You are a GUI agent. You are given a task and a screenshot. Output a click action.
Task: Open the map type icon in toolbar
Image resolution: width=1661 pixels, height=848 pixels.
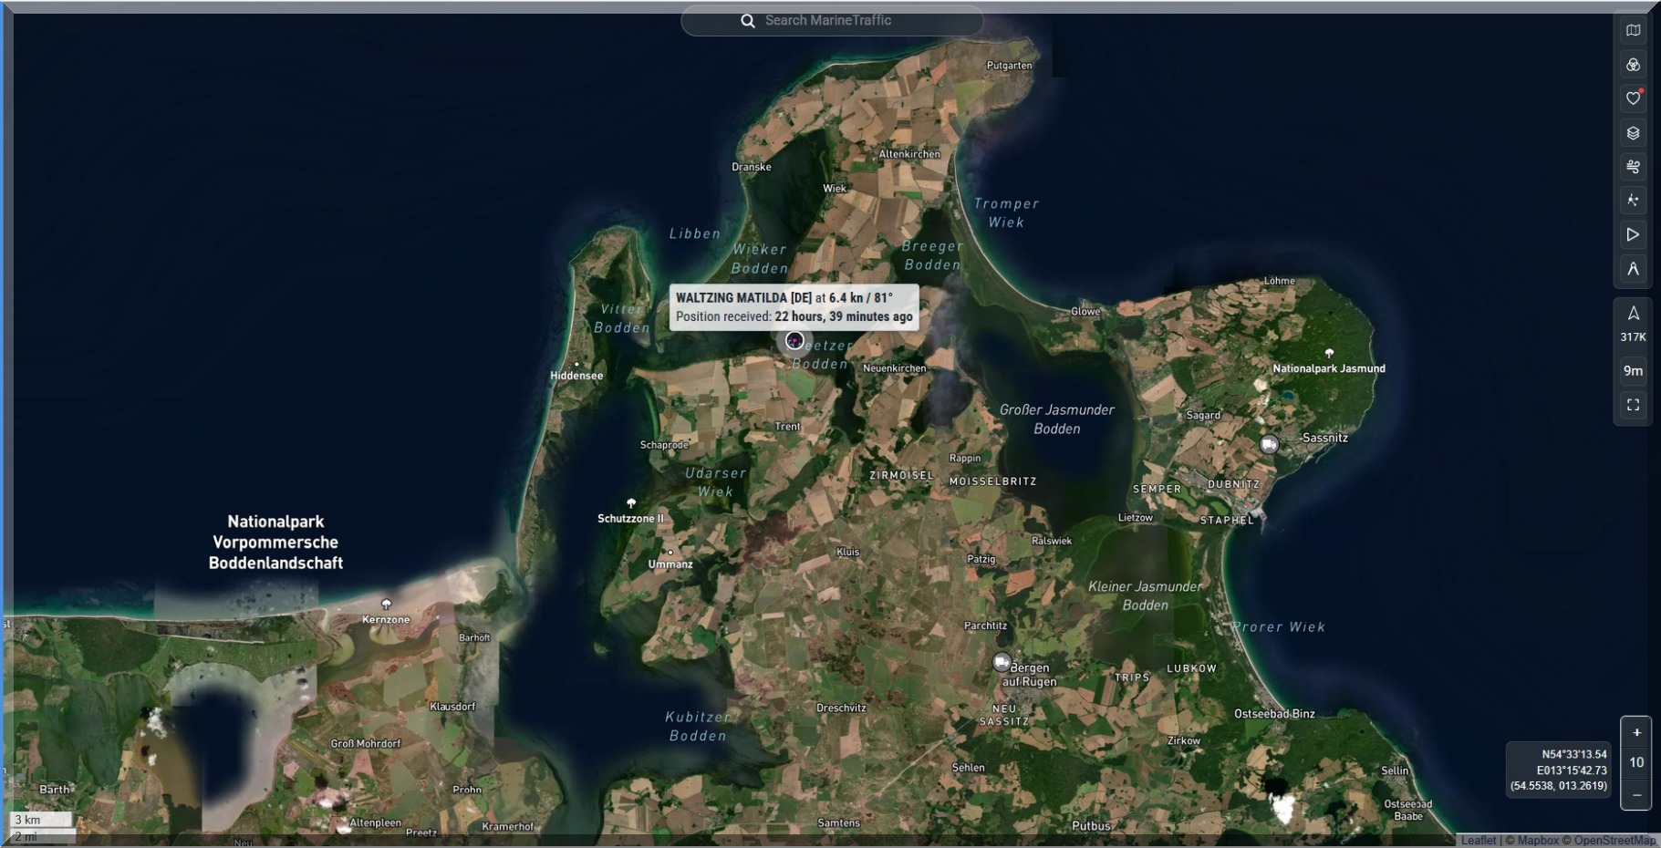(1633, 30)
